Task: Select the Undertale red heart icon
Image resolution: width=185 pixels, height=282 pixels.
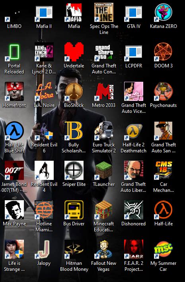Action: point(74,52)
